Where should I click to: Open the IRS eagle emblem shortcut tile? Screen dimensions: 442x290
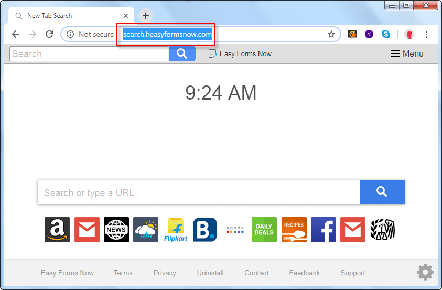click(383, 229)
